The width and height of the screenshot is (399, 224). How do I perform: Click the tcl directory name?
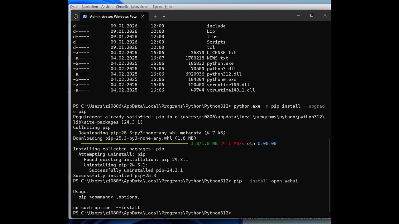click(211, 47)
